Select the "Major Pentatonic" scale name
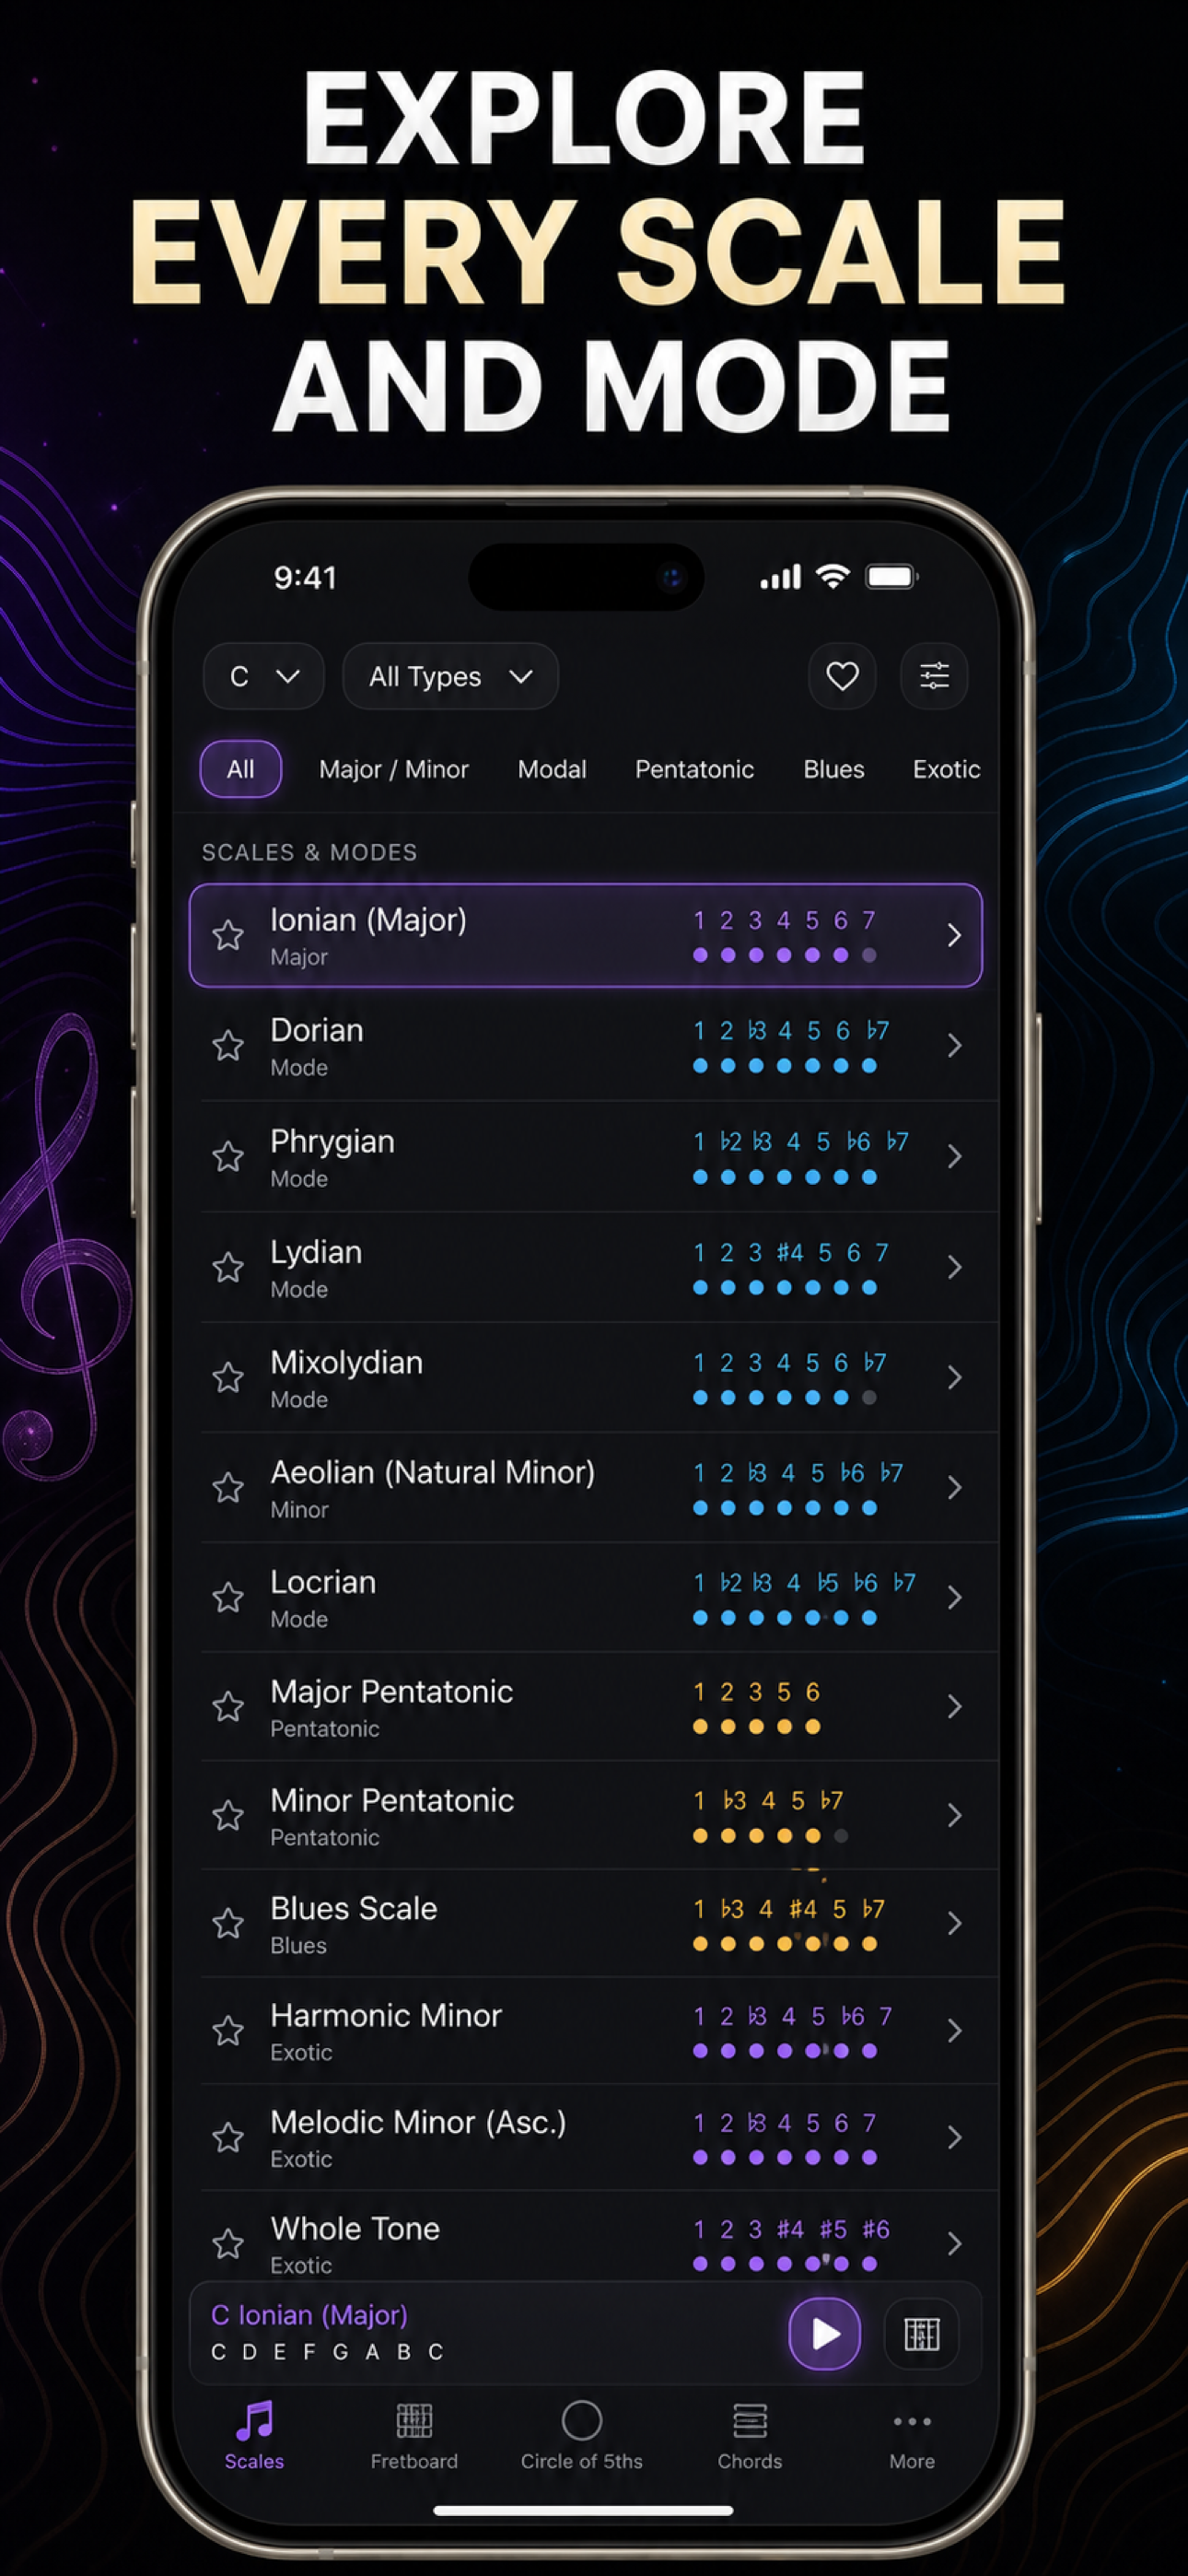Screen dimensions: 1188x2576 pyautogui.click(x=391, y=1692)
